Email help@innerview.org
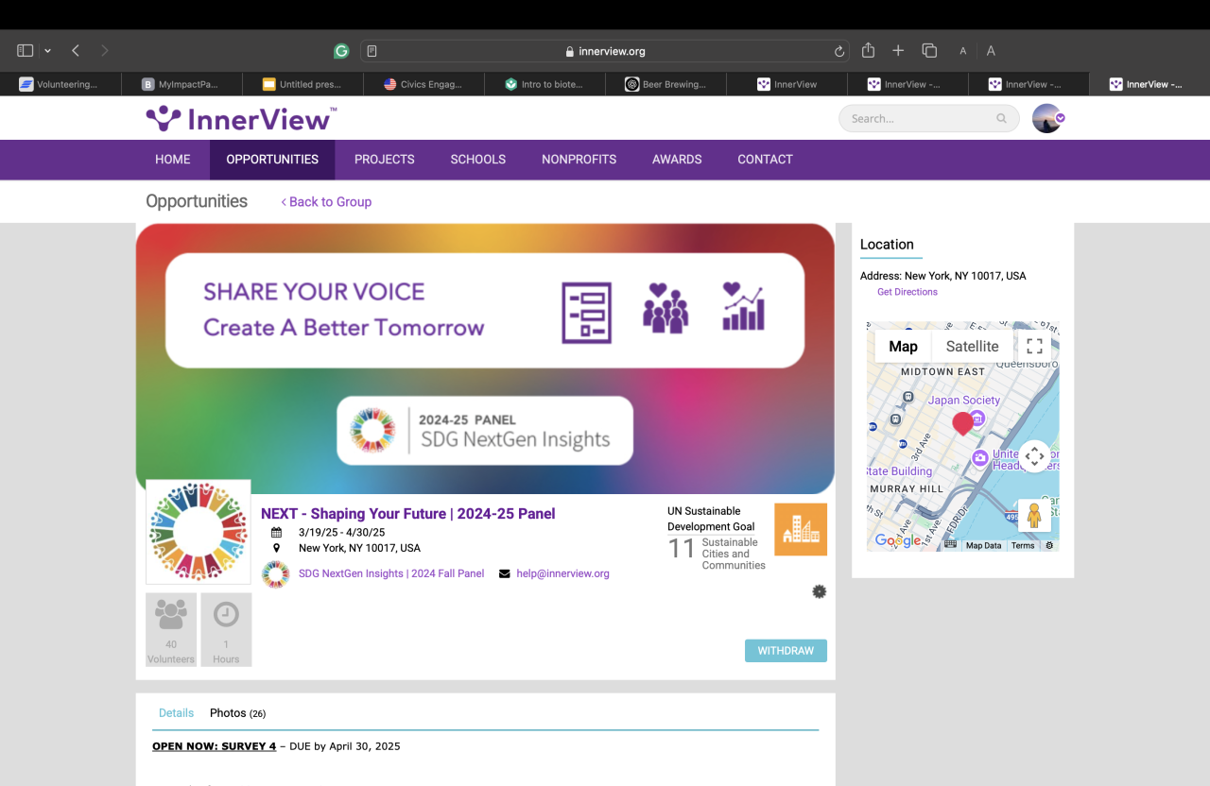Viewport: 1210px width, 786px height. click(x=563, y=573)
